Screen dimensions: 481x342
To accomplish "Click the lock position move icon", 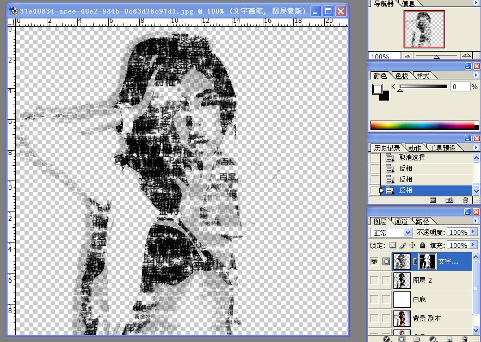I will pos(412,245).
